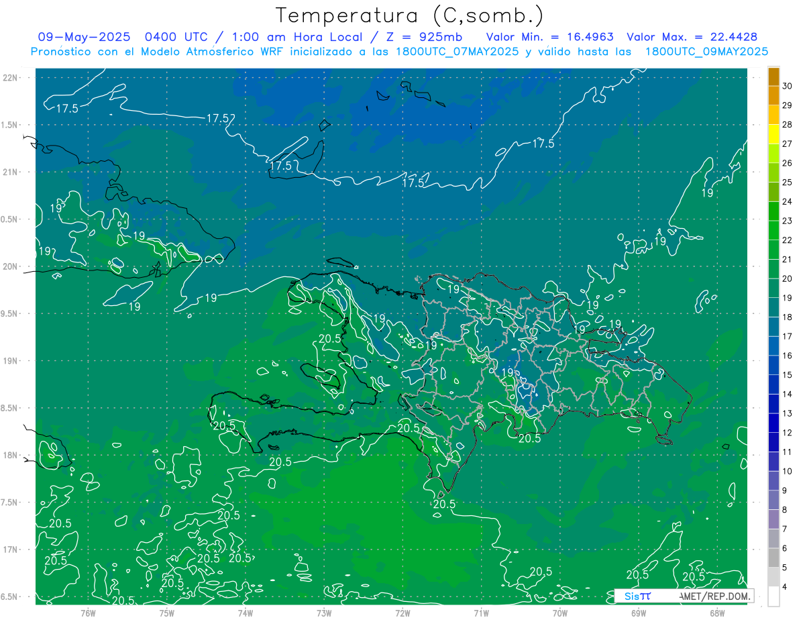Click the colorbar label "17"
This screenshot has height=622, width=805.
click(x=788, y=336)
